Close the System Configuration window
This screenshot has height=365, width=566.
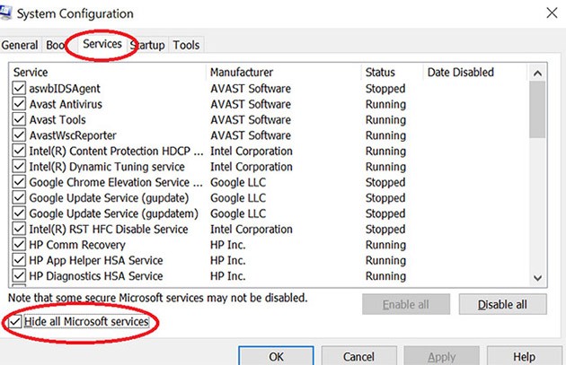[x=549, y=13]
